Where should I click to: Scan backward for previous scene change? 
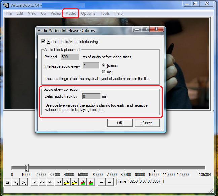click(82, 182)
